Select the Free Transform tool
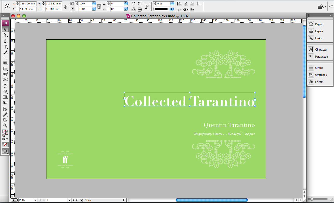This screenshot has width=334, height=203. 5,102
